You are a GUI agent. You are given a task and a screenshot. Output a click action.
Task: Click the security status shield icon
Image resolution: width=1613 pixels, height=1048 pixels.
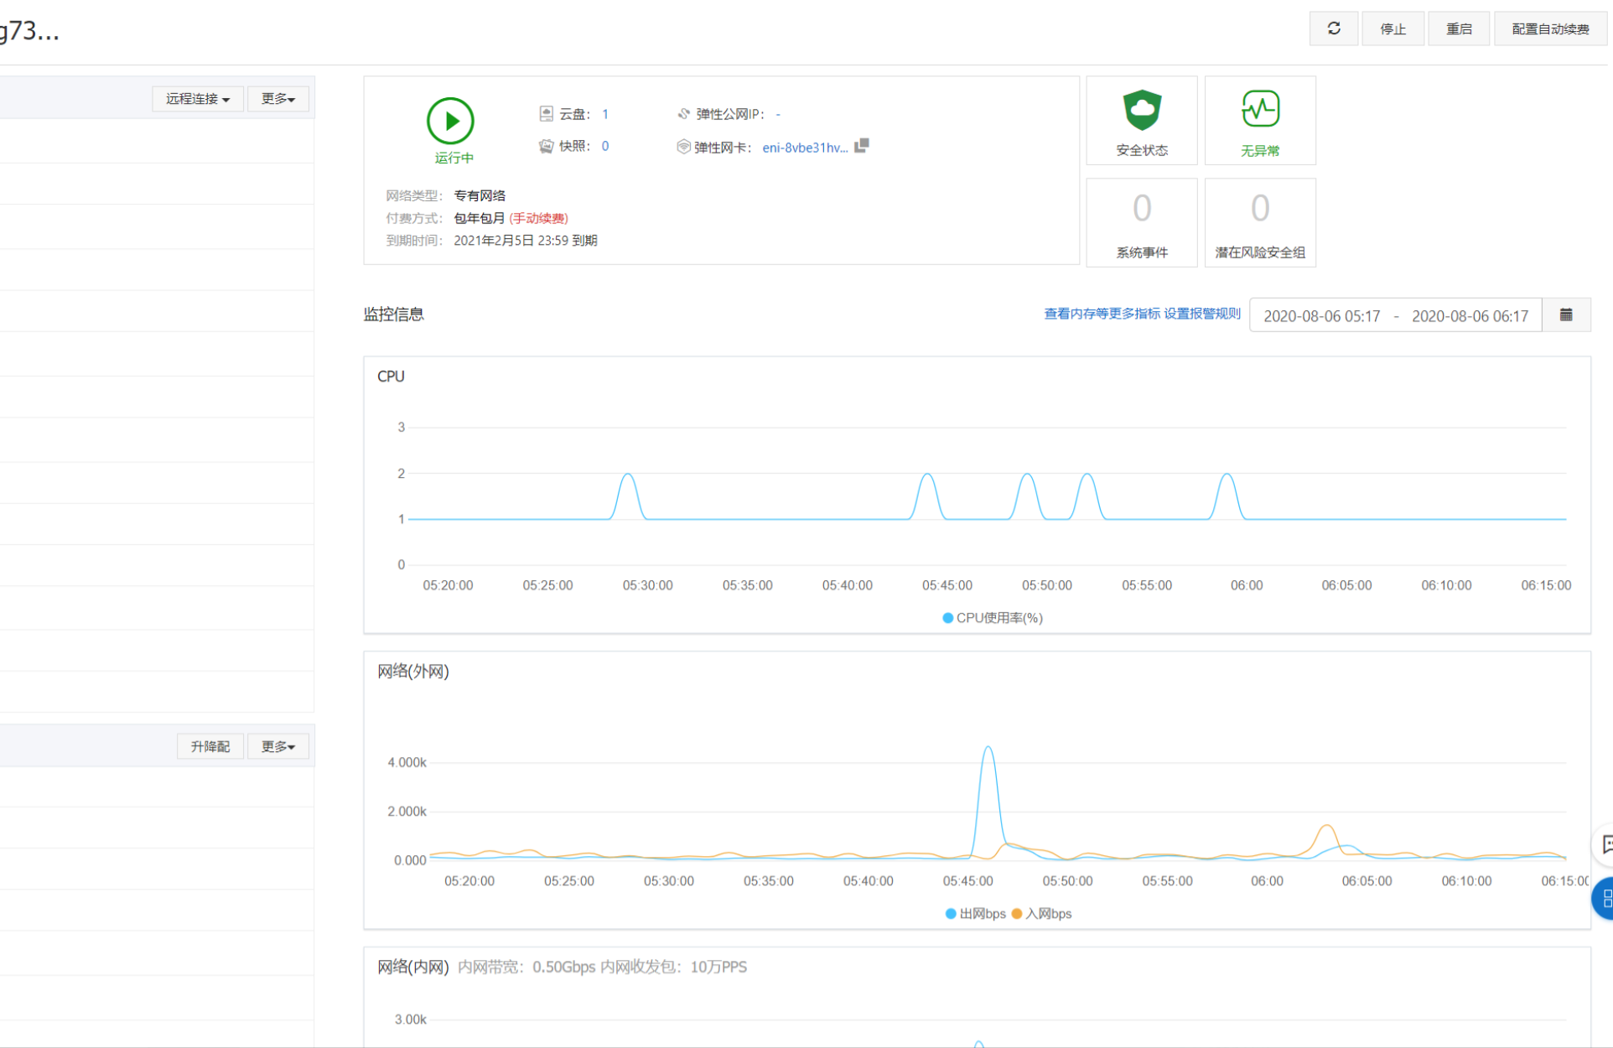pos(1142,110)
